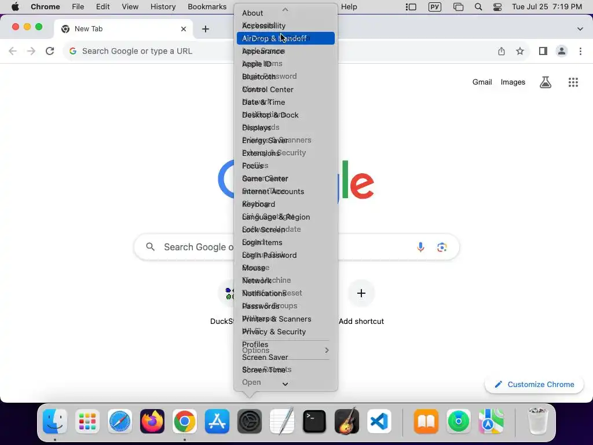Launch Firefox from the dock
This screenshot has width=593, height=445.
tap(152, 421)
